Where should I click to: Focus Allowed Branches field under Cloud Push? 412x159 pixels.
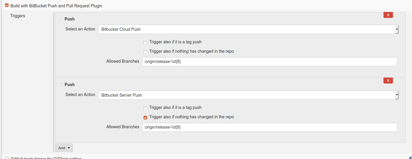pyautogui.click(x=270, y=61)
